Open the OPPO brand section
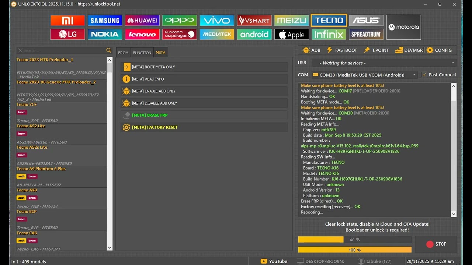 coord(180,21)
